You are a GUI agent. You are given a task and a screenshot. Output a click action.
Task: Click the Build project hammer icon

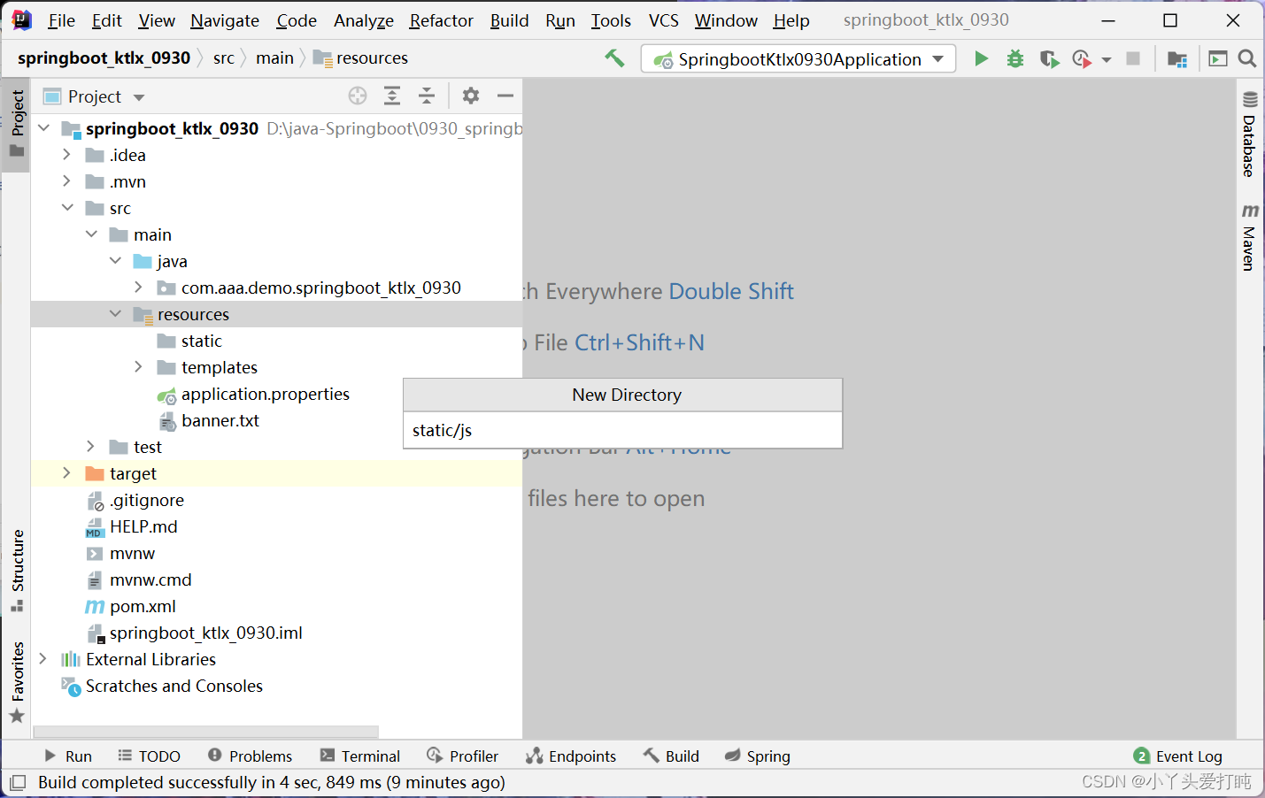coord(614,58)
